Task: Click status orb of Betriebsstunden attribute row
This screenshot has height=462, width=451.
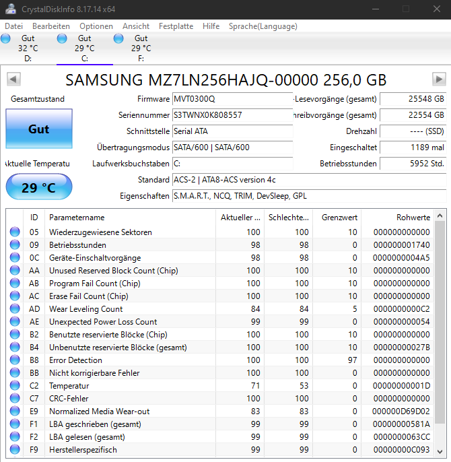Action: click(15, 244)
